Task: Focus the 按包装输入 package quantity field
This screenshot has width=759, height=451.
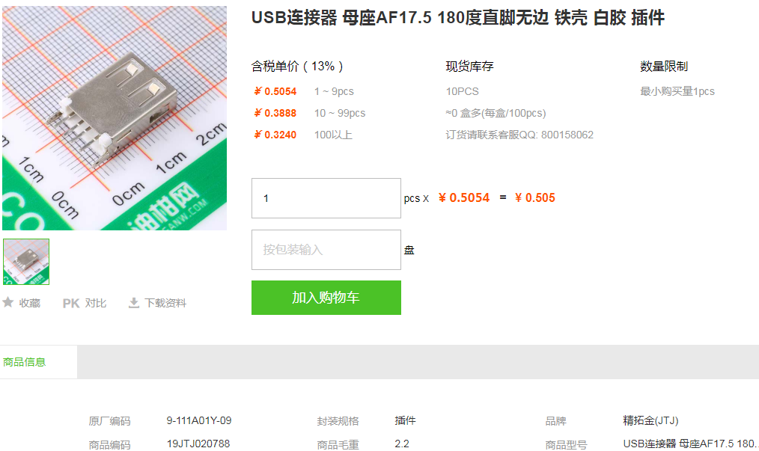Action: (x=326, y=250)
